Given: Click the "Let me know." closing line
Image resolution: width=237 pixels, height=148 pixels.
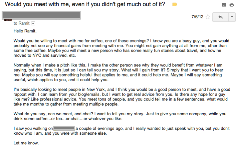Looking at the screenshot, I should pos(26,143).
